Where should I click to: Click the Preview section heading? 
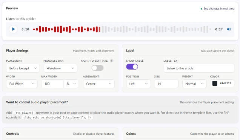click(12, 8)
